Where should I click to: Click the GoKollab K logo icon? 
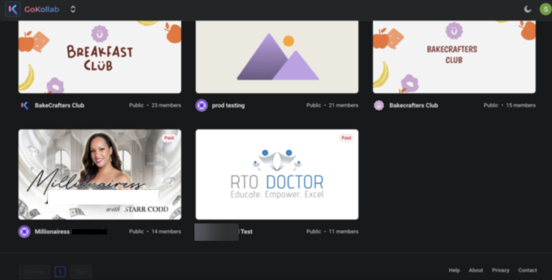coord(13,9)
